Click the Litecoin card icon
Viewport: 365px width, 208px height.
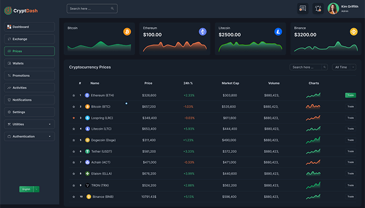[278, 32]
